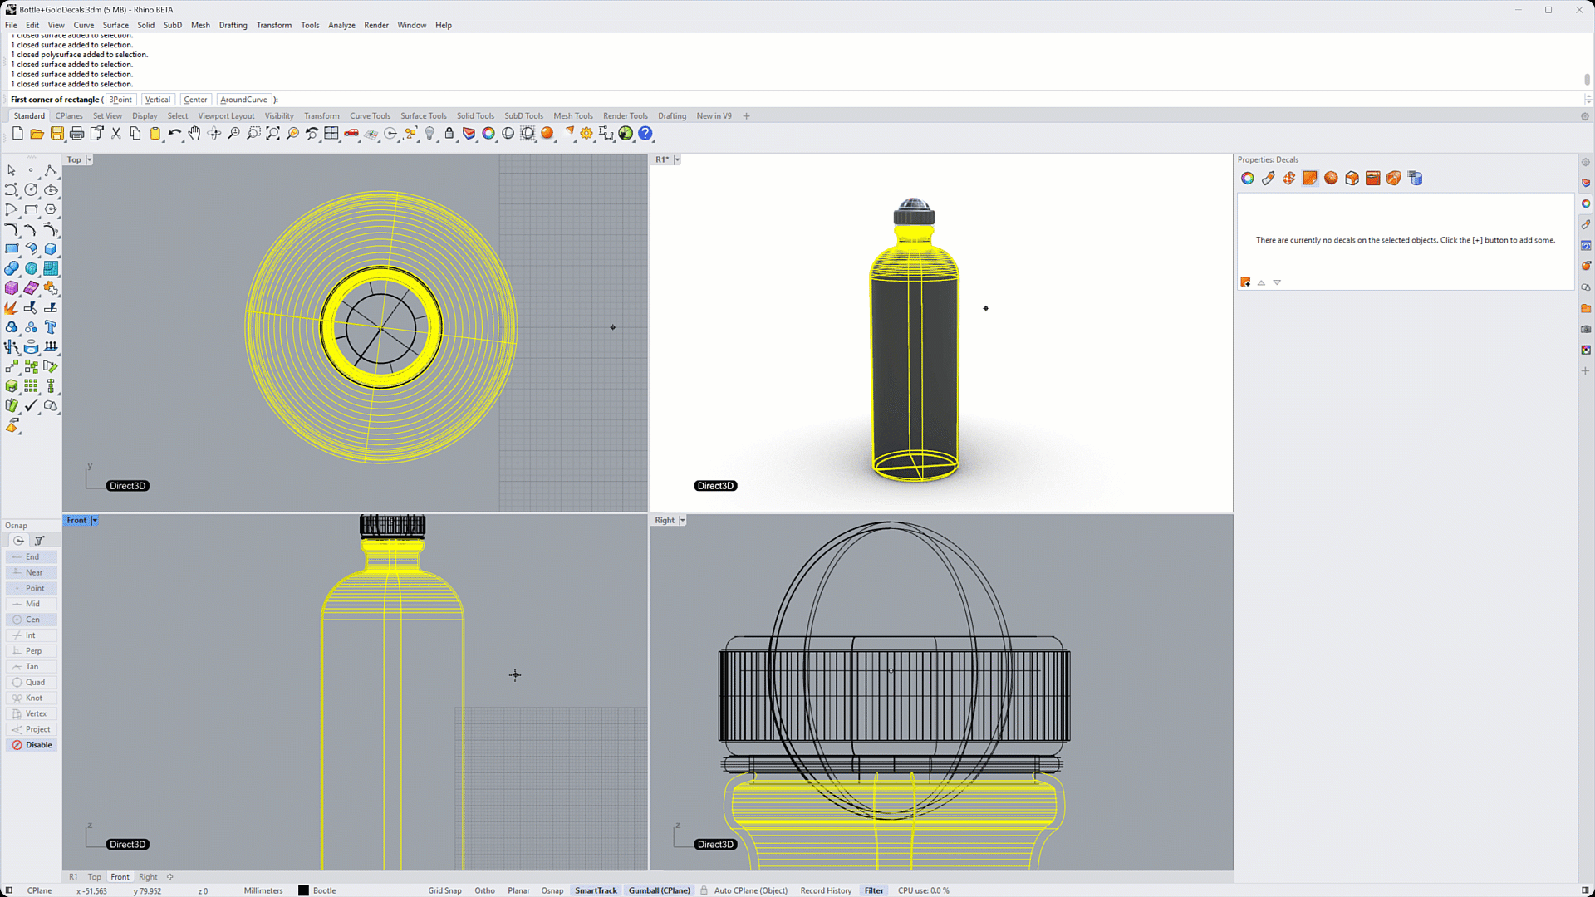Image resolution: width=1595 pixels, height=897 pixels.
Task: Switch to the Curve Tools toolbar tab
Action: [370, 116]
